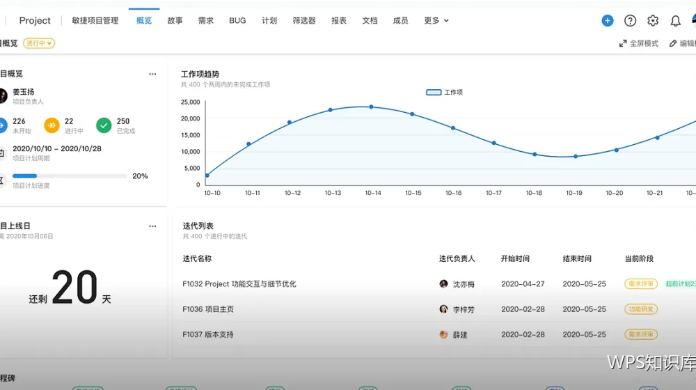
Task: Click the Project title link
Action: [35, 20]
